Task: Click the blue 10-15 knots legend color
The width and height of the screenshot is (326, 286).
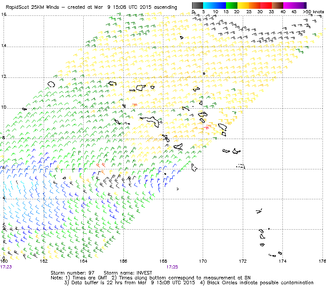Action: 220,5
